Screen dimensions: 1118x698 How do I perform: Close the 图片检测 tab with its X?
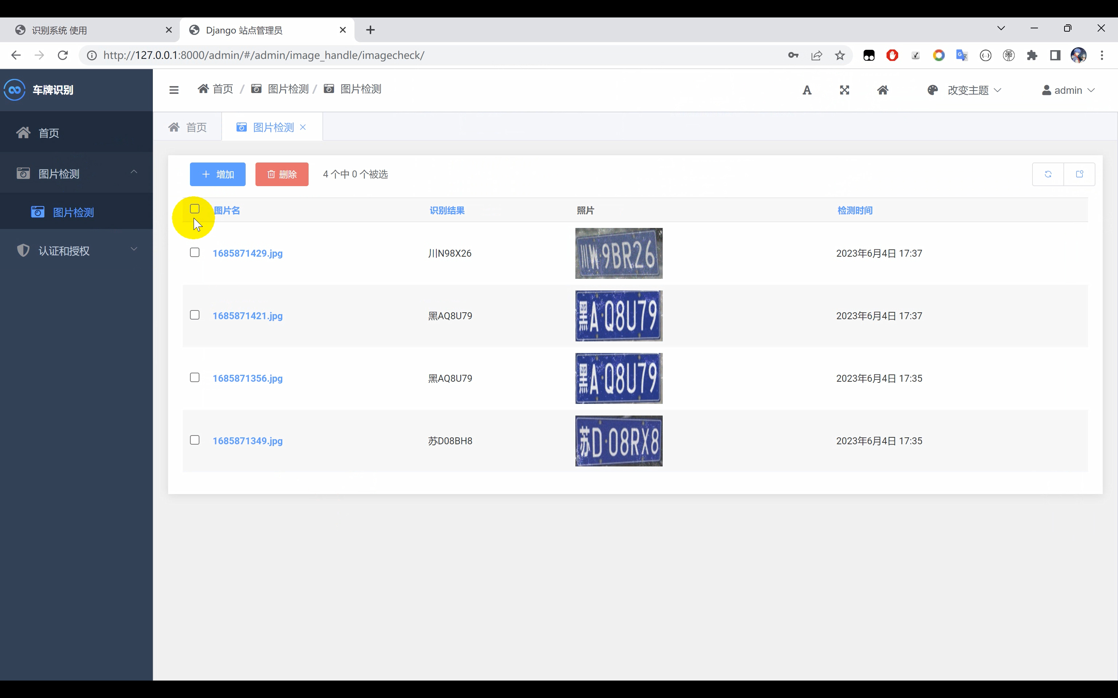point(303,127)
